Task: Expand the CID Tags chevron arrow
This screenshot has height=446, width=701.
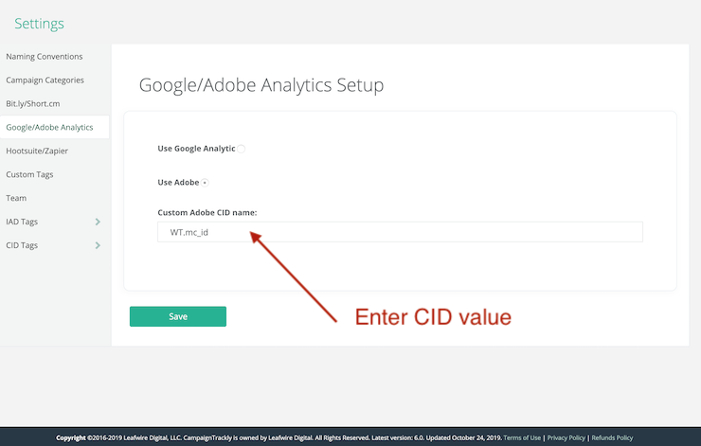Action: [x=98, y=245]
